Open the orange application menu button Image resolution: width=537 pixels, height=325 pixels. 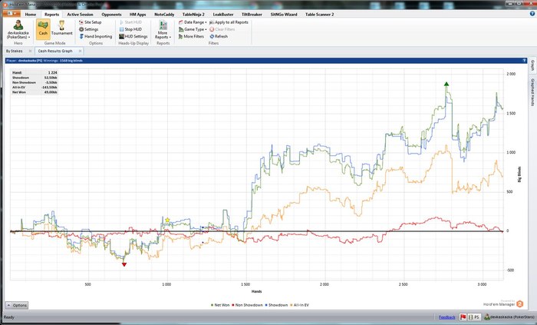tap(12, 14)
